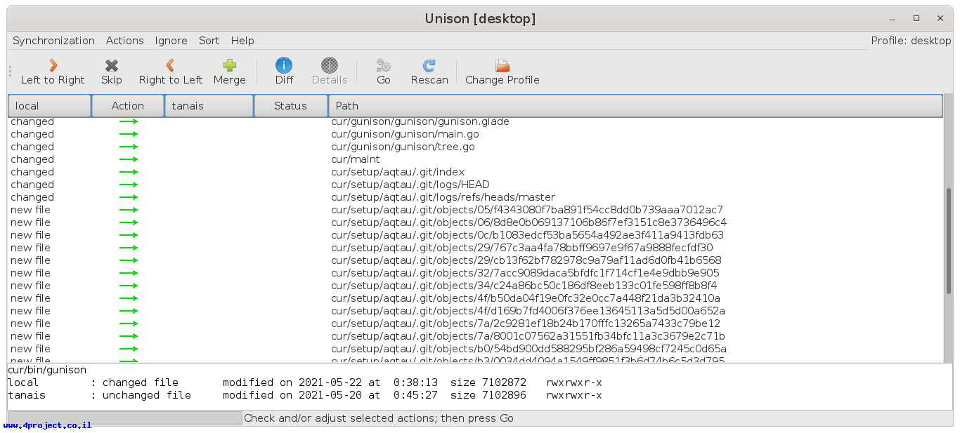The height and width of the screenshot is (433, 960).
Task: Click the tanais unchanged file detail line
Action: [305, 395]
